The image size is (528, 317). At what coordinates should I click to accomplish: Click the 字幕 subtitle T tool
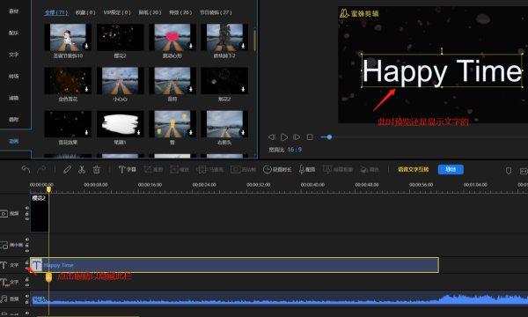tap(127, 169)
